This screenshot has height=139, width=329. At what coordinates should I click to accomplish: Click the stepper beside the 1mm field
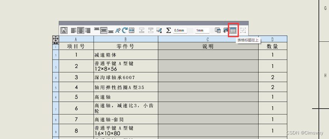[212, 30]
